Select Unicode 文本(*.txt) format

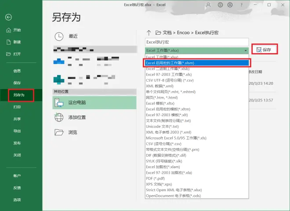197,126
